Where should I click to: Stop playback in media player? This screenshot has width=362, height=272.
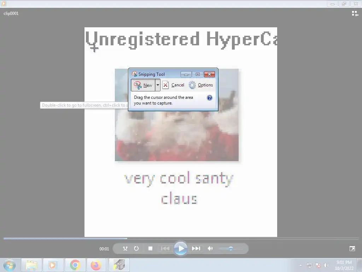coord(150,249)
